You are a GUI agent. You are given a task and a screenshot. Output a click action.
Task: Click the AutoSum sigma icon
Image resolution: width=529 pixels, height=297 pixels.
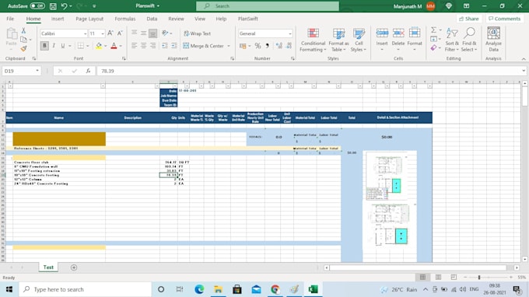coord(433,30)
